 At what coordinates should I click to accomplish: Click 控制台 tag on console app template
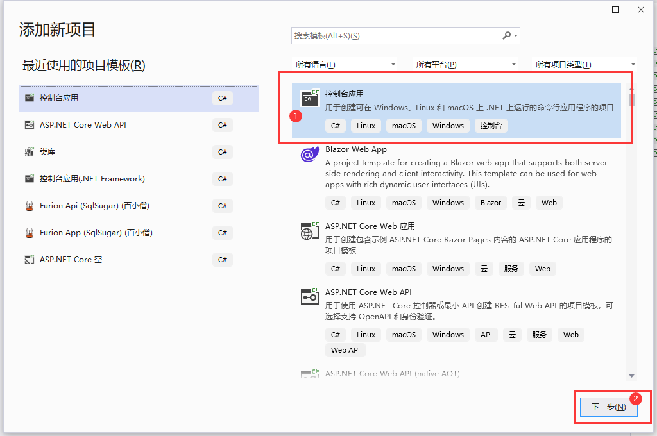pos(491,126)
